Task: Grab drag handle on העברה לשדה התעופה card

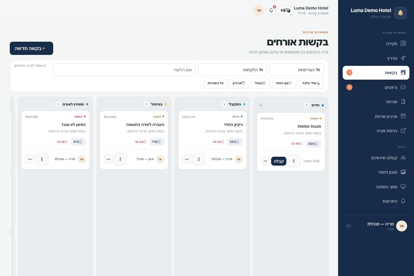Action: coord(120,159)
